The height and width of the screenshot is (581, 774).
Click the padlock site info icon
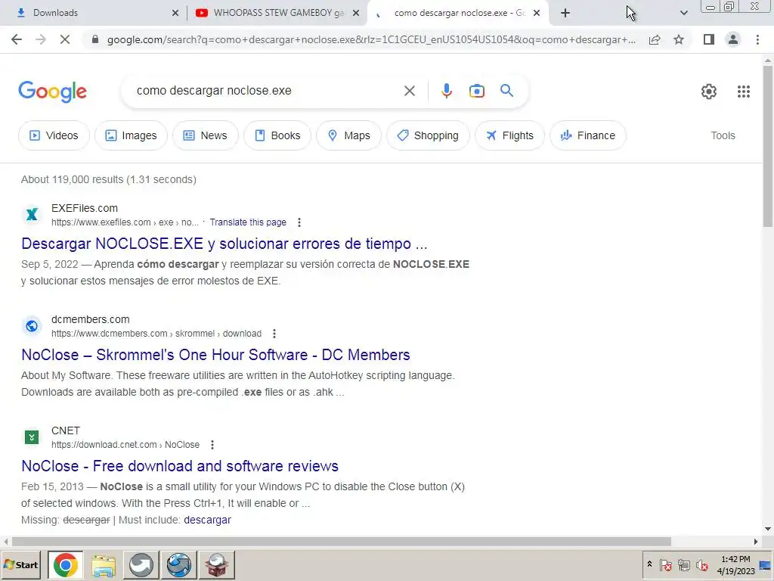tap(95, 39)
